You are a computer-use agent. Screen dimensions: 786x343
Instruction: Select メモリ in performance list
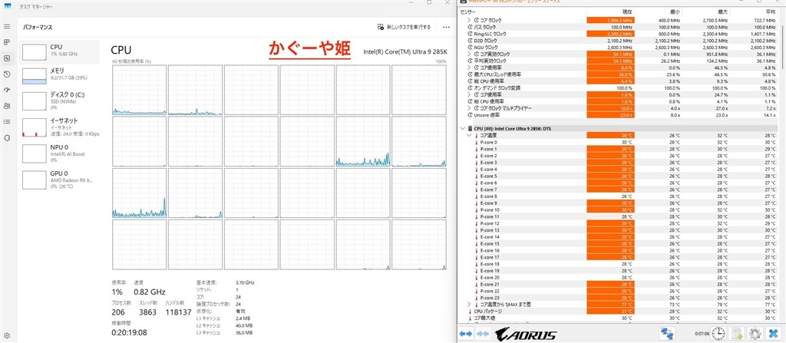59,76
